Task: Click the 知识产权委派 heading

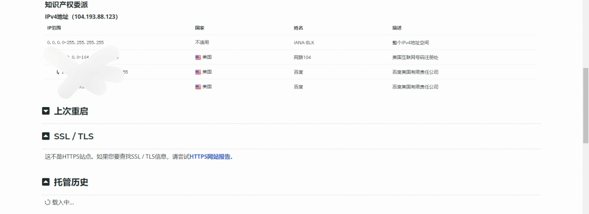Action: pyautogui.click(x=66, y=5)
